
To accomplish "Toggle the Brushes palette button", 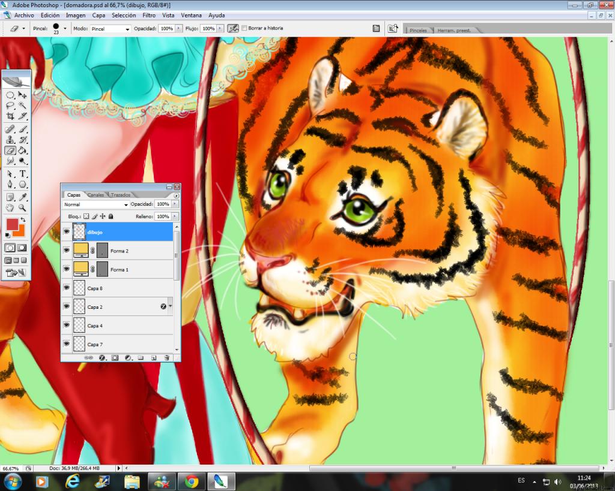I will (x=376, y=28).
